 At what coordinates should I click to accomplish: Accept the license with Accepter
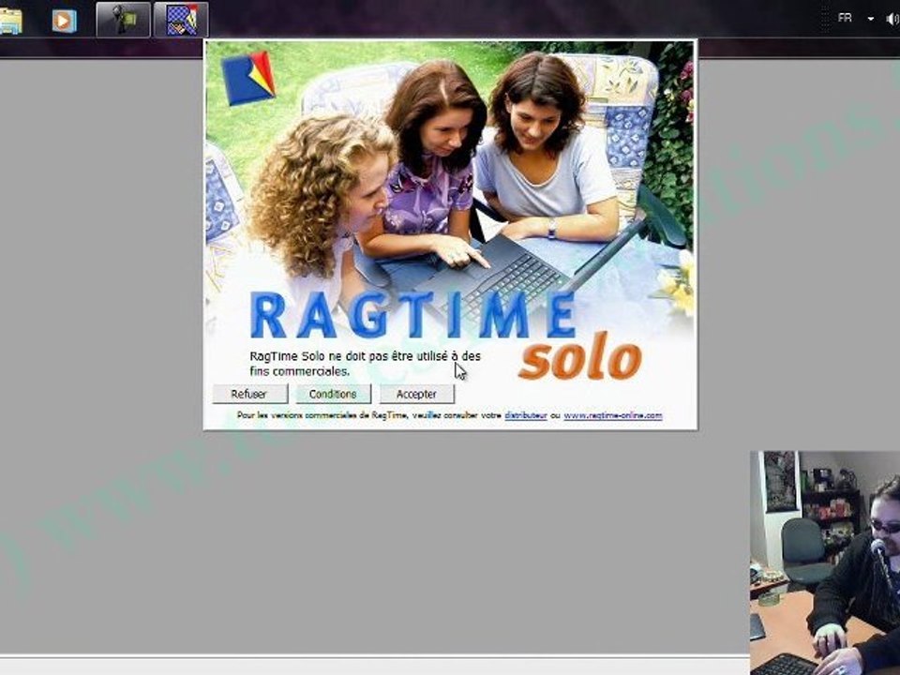click(416, 394)
